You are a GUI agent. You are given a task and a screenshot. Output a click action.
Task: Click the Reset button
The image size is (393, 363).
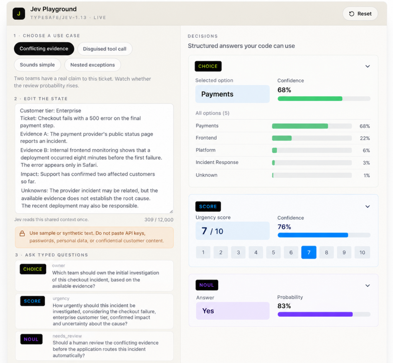(360, 14)
